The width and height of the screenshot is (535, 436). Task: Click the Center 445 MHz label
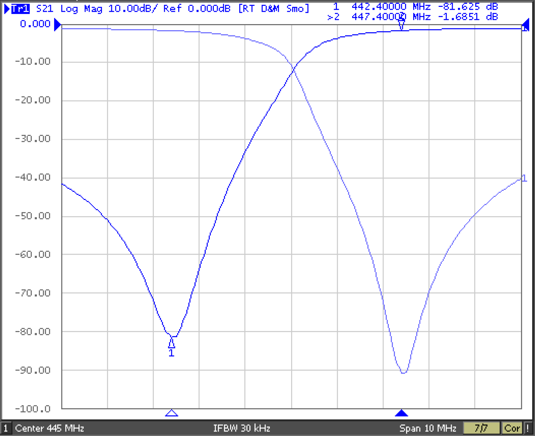pos(50,428)
